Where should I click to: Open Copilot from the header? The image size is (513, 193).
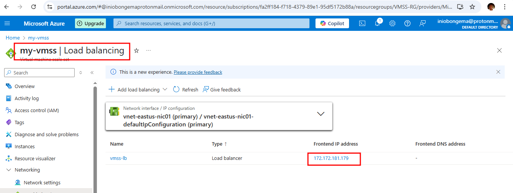(332, 23)
